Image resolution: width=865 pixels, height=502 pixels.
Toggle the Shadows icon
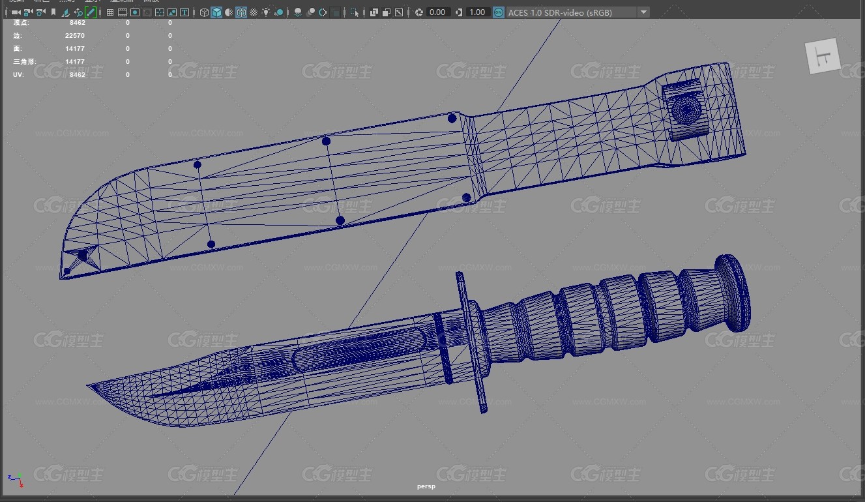click(278, 12)
